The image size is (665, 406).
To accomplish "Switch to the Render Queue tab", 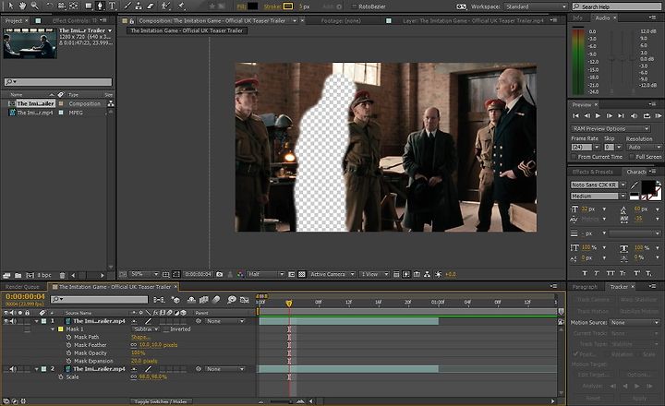I will (x=22, y=287).
